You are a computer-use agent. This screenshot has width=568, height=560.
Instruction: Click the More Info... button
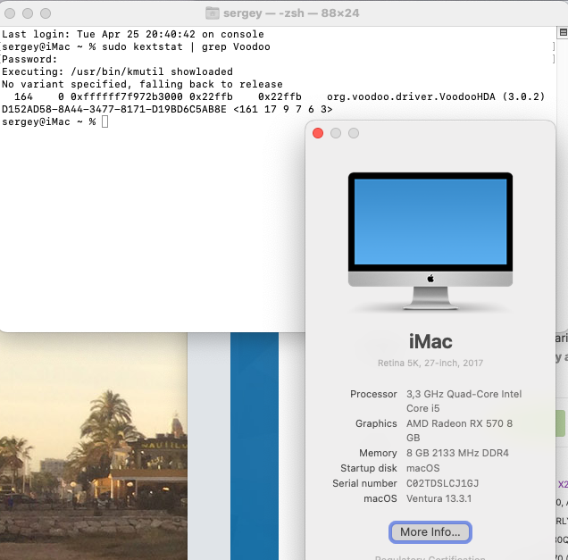tap(430, 532)
